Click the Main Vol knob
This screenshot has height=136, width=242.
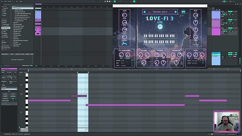[x=195, y=15]
